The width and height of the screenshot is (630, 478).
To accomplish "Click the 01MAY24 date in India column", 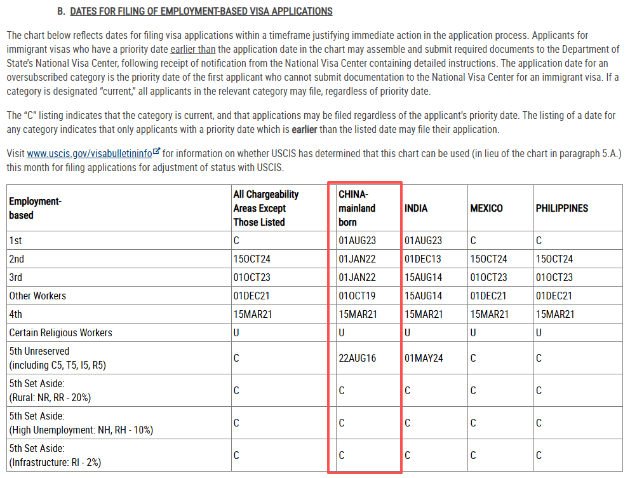I will point(424,358).
